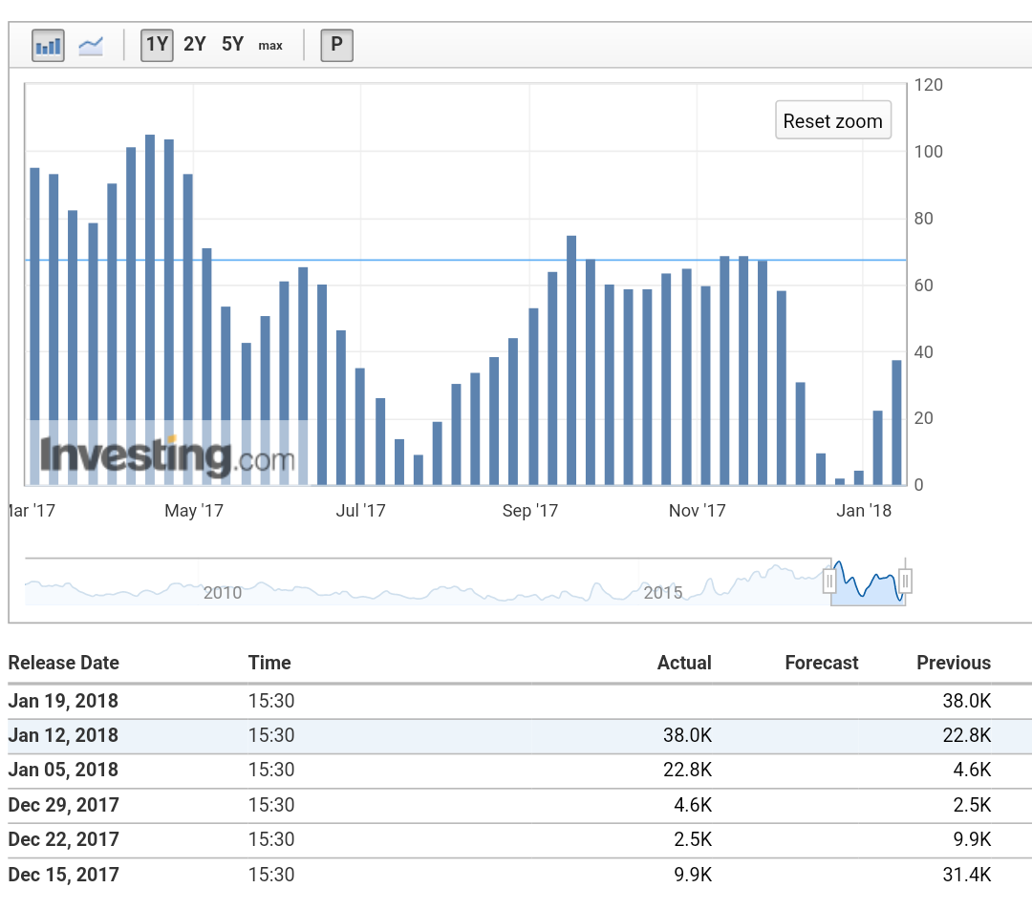This screenshot has width=1032, height=909.
Task: Click the 2010 label in the mini timeline
Action: click(x=222, y=592)
